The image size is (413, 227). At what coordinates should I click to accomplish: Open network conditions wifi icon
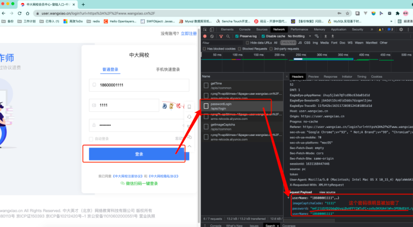[x=317, y=36]
